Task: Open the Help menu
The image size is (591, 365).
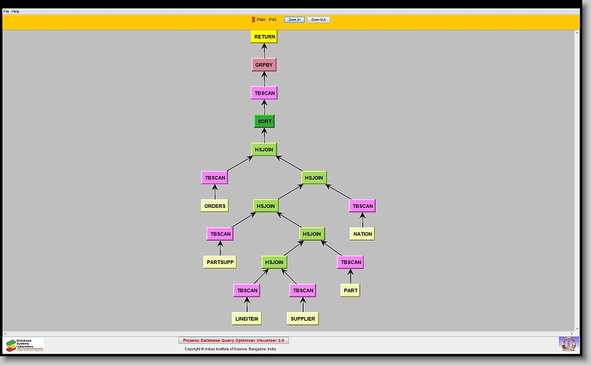Action: click(15, 12)
